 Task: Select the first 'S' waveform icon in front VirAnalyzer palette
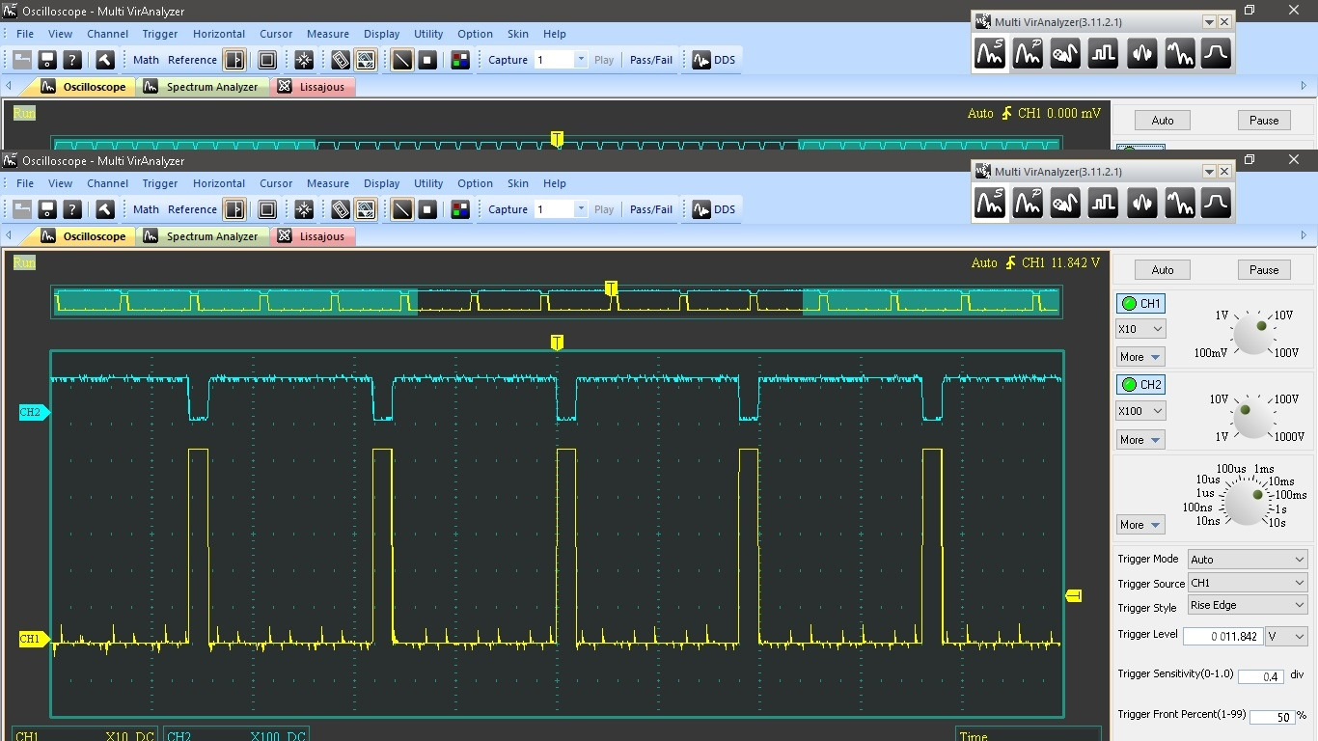[990, 203]
